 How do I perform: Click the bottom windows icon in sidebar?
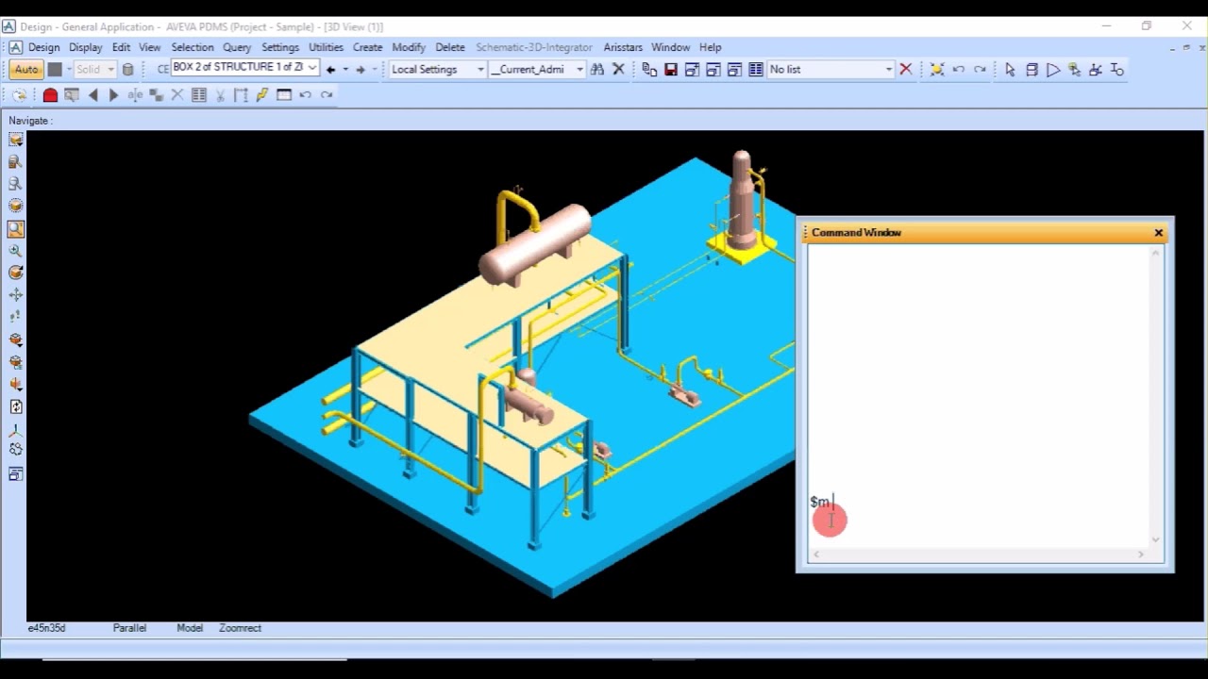pos(16,474)
